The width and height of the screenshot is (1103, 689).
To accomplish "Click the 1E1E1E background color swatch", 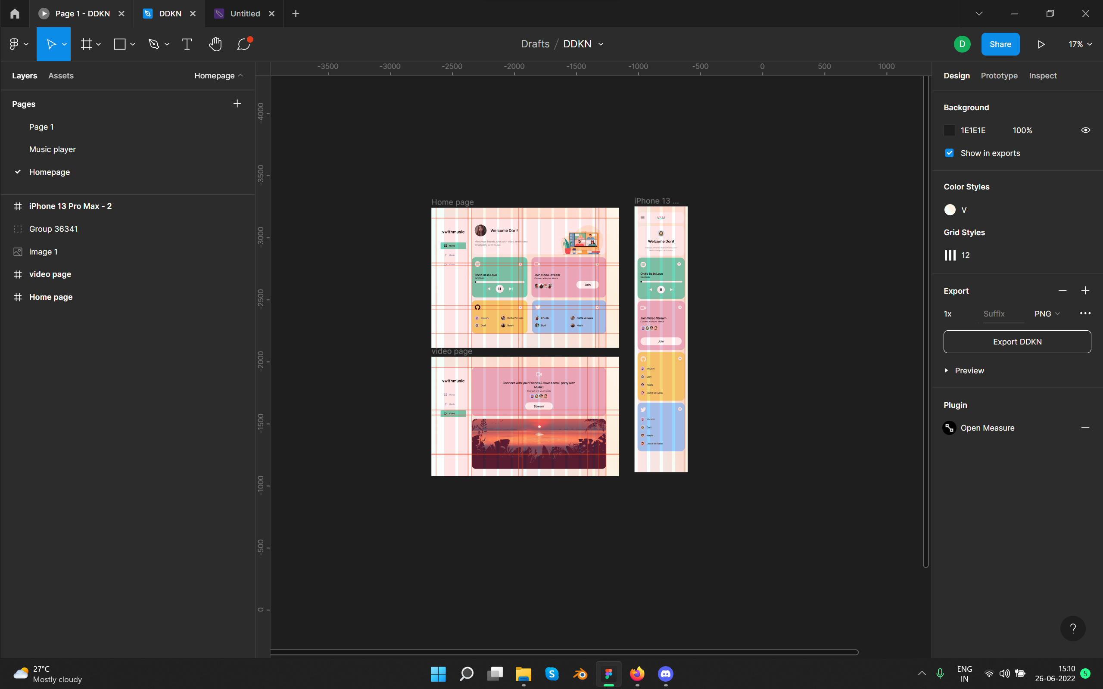I will (950, 130).
